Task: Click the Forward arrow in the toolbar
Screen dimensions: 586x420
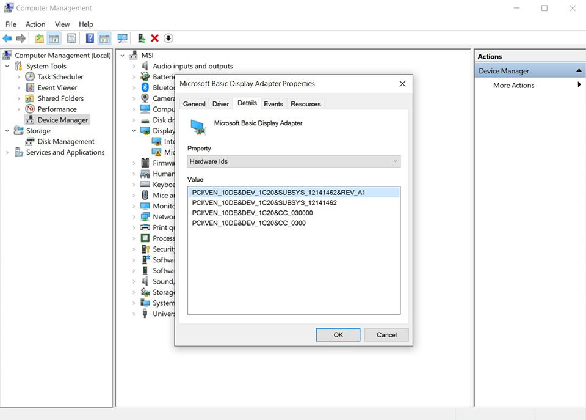Action: (21, 38)
